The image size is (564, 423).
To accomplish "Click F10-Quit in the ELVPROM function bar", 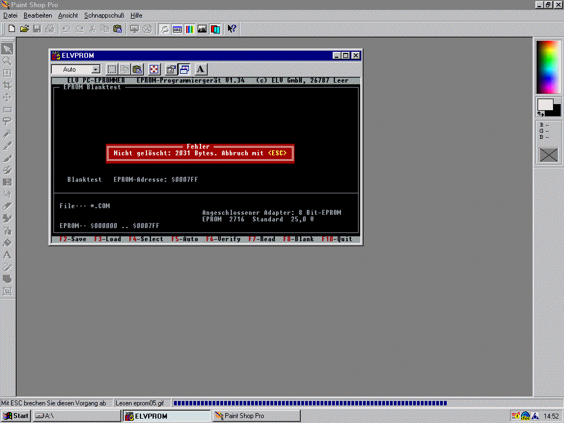I will (337, 239).
